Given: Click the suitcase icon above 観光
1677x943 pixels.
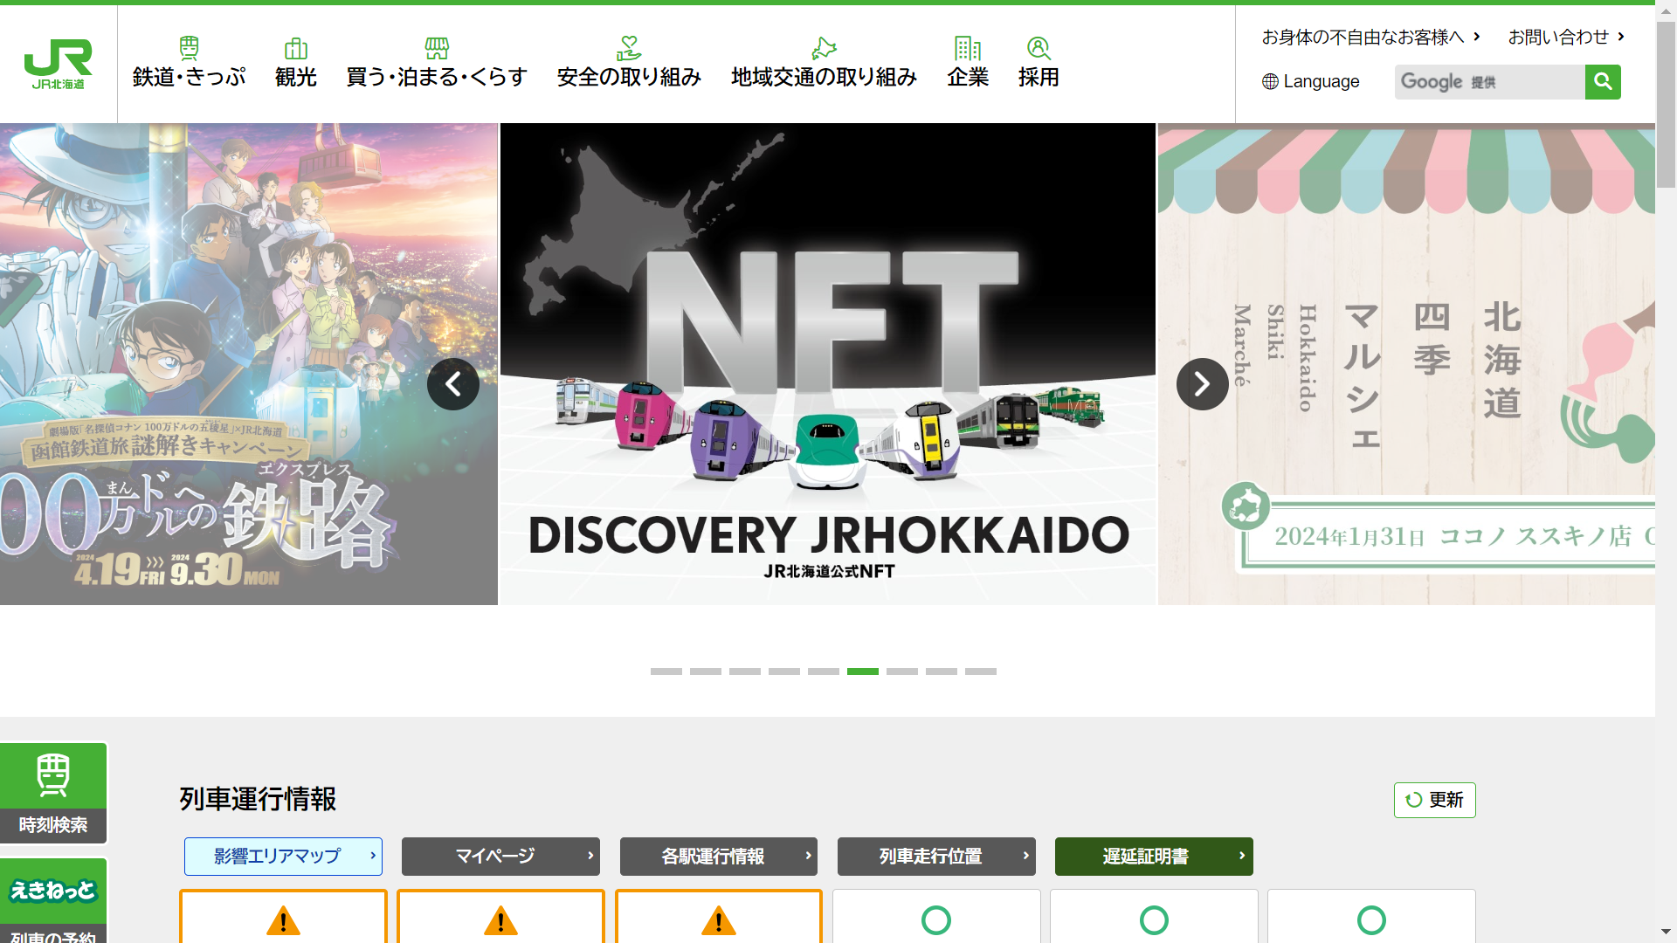Looking at the screenshot, I should tap(296, 48).
